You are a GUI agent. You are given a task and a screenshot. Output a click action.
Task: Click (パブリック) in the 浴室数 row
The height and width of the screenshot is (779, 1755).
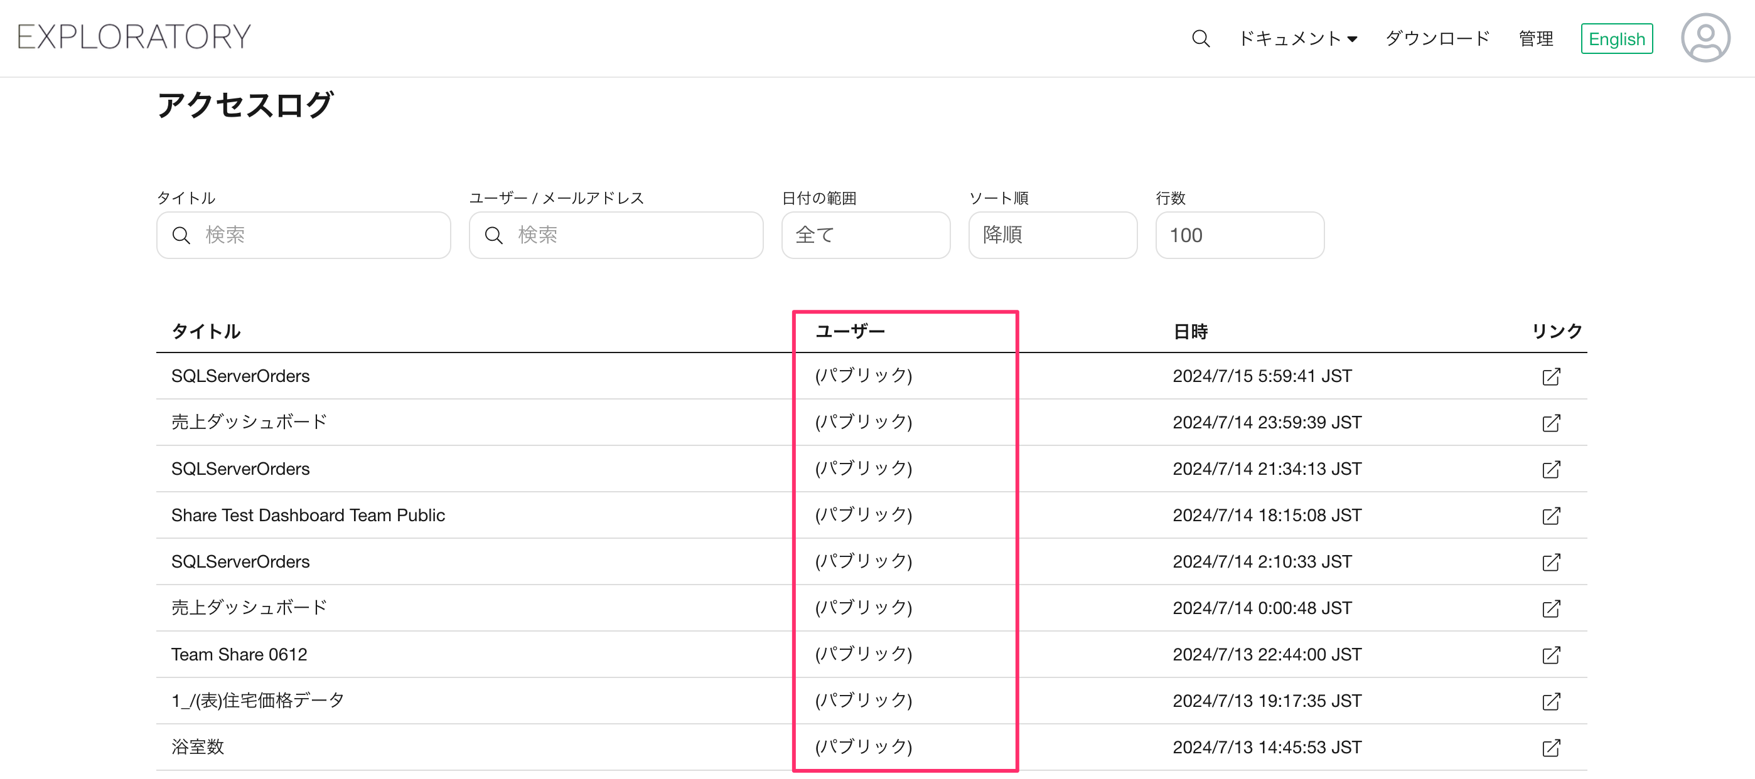click(x=863, y=747)
